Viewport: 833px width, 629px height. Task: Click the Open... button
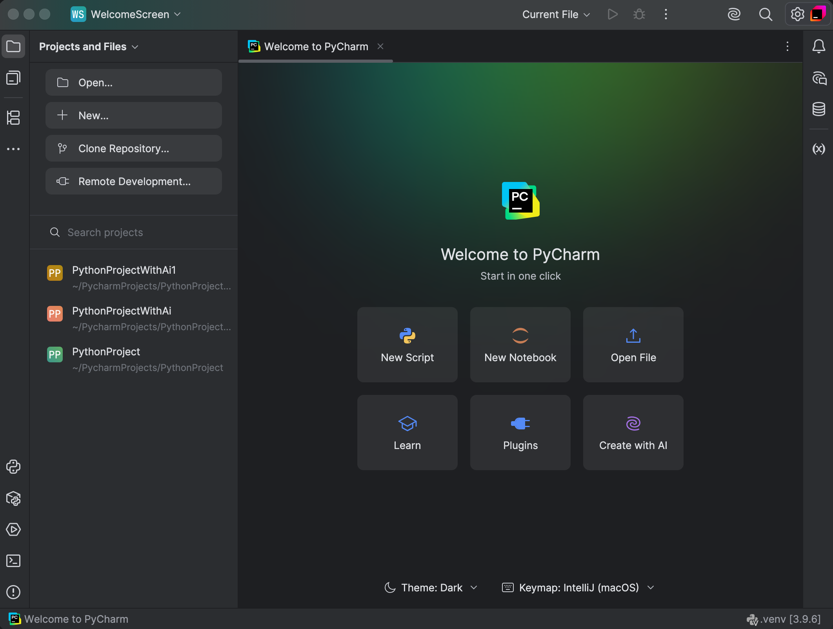133,82
